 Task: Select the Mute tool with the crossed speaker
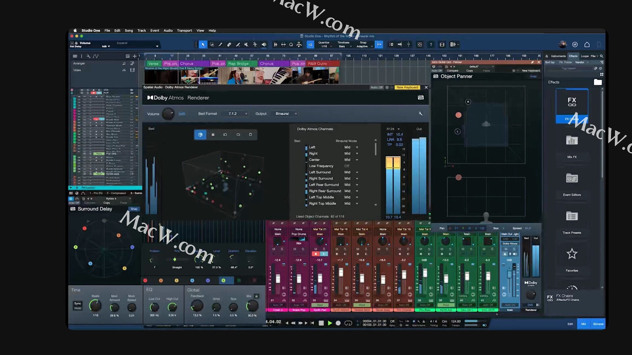(246, 45)
